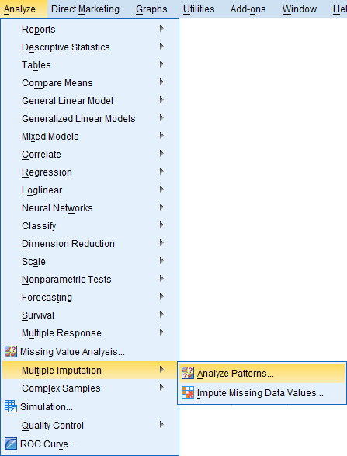The width and height of the screenshot is (347, 456).
Task: Open Nonparametric Tests submenu
Action: pos(89,279)
